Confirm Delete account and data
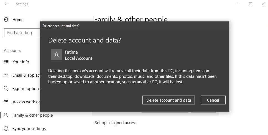 (169, 100)
